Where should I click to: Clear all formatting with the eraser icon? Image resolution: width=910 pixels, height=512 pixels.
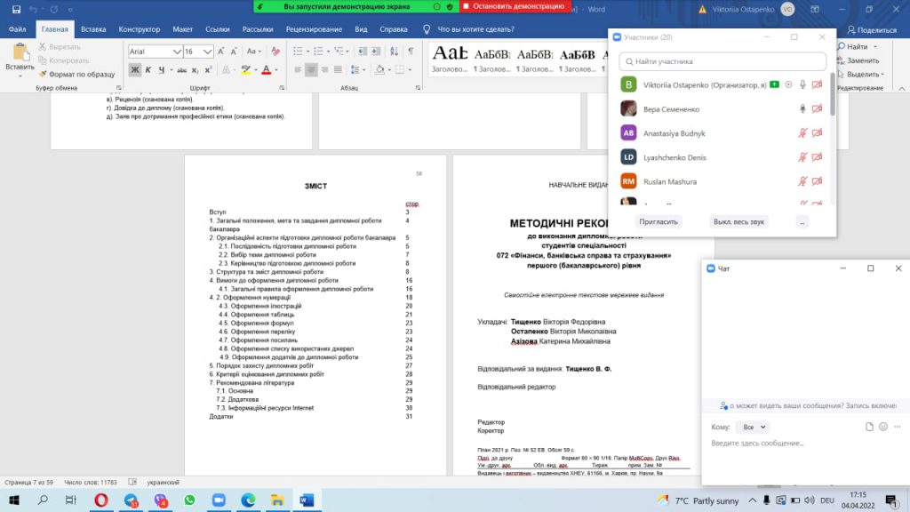[275, 51]
